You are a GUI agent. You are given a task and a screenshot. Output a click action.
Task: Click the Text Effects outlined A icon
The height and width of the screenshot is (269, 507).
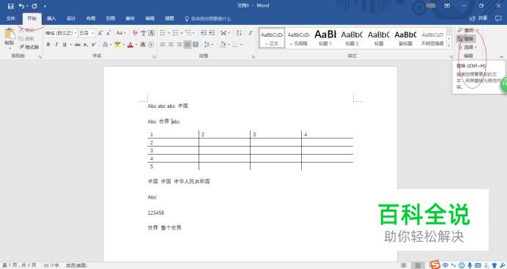(x=105, y=45)
